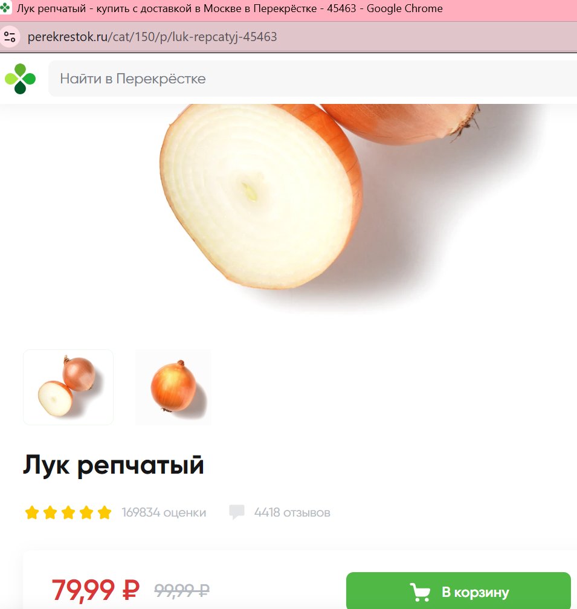Viewport: 577px width, 609px height.
Task: Click the shopping cart icon on green button
Action: click(420, 592)
